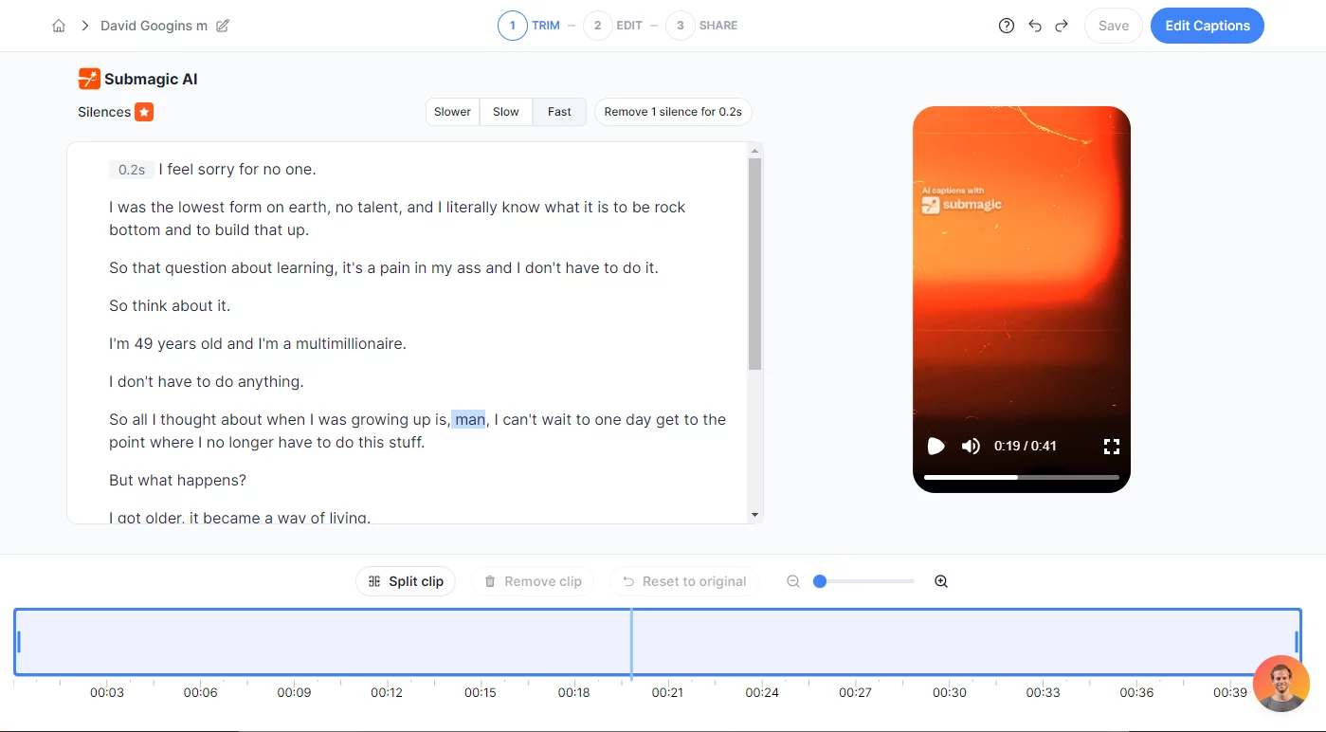Click the right trim handle of the clip
This screenshot has height=732, width=1326.
point(1297,642)
